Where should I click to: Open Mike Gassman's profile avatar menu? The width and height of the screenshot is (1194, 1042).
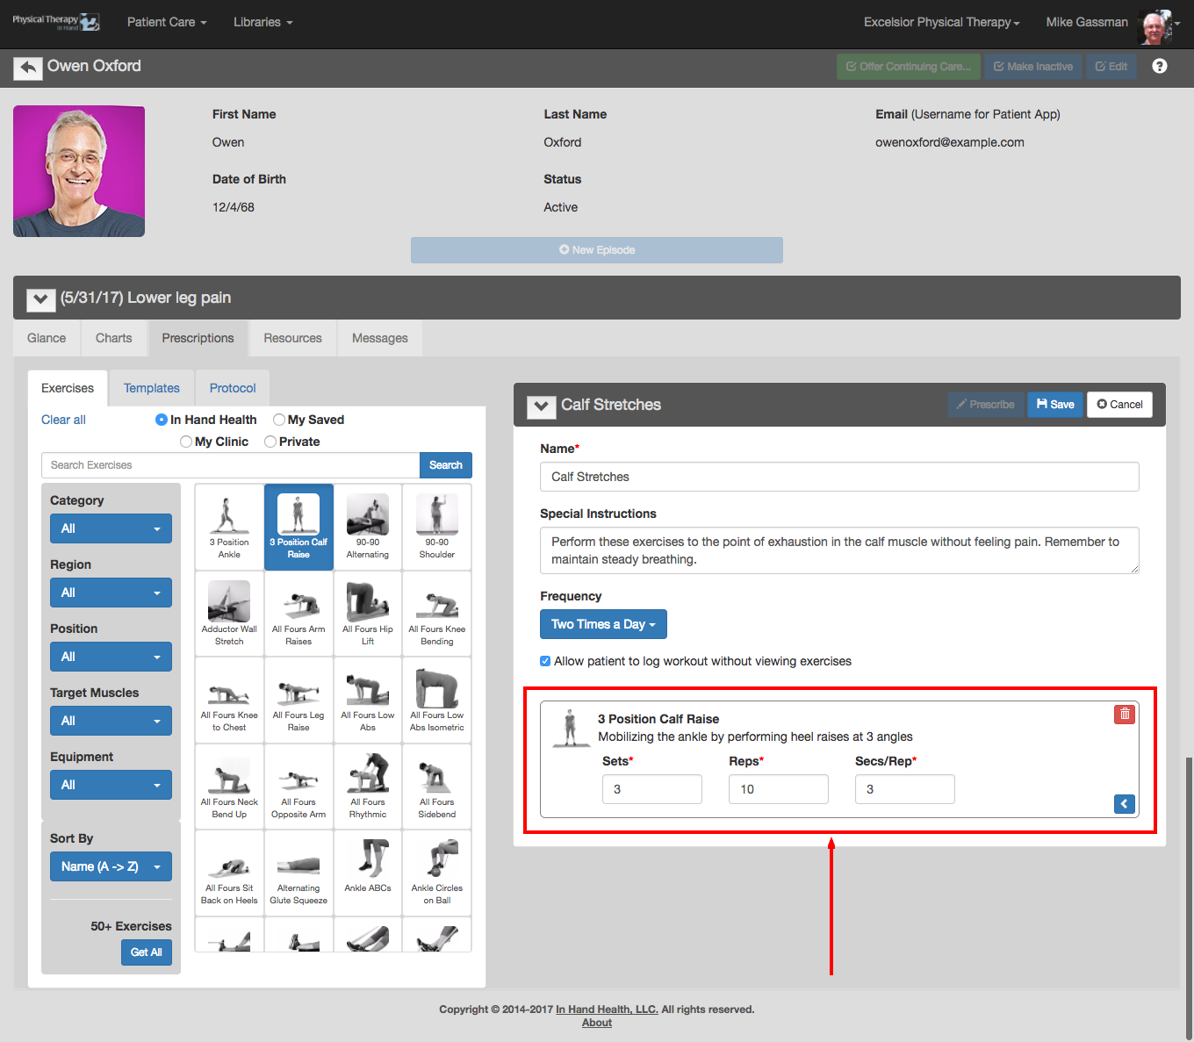(x=1156, y=24)
